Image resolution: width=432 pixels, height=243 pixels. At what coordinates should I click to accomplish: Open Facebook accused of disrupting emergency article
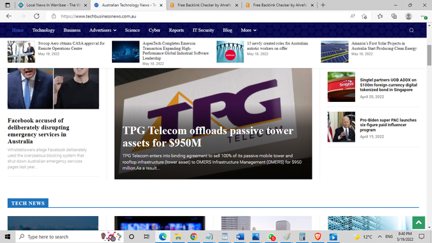click(38, 131)
